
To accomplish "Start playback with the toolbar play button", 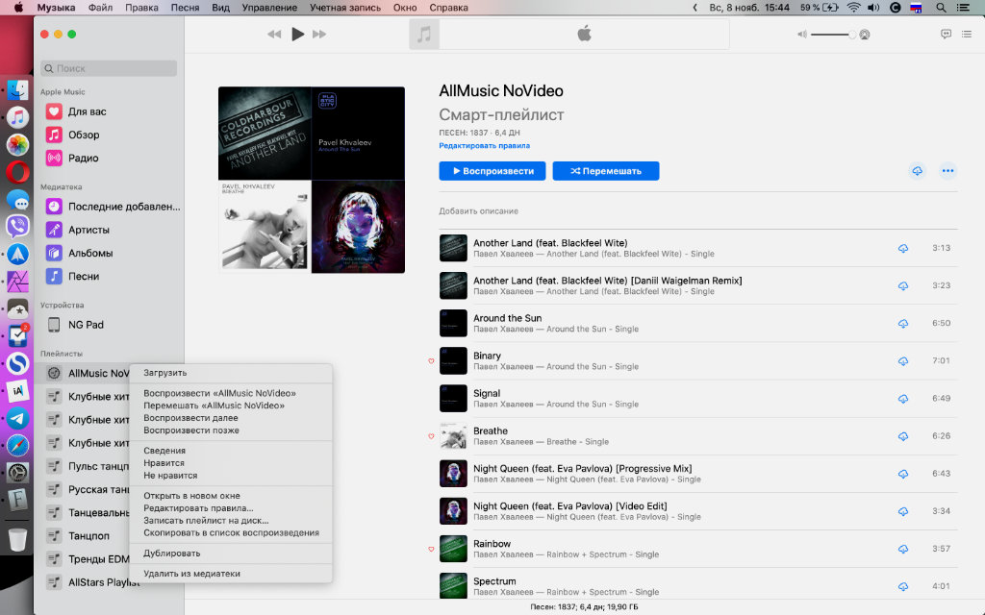I will (298, 34).
